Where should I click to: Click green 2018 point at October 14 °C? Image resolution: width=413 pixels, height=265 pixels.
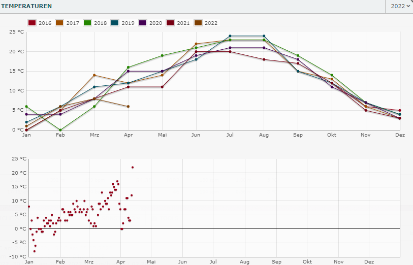click(x=332, y=75)
